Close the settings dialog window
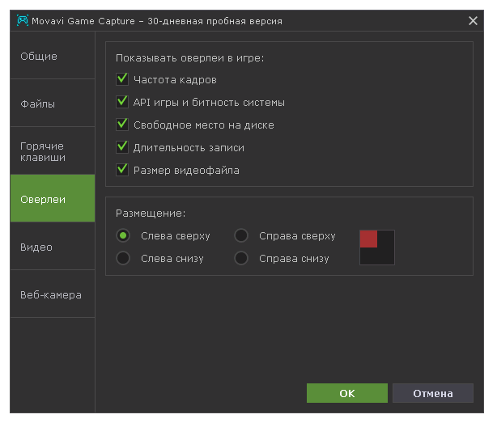497x423 pixels. point(474,20)
